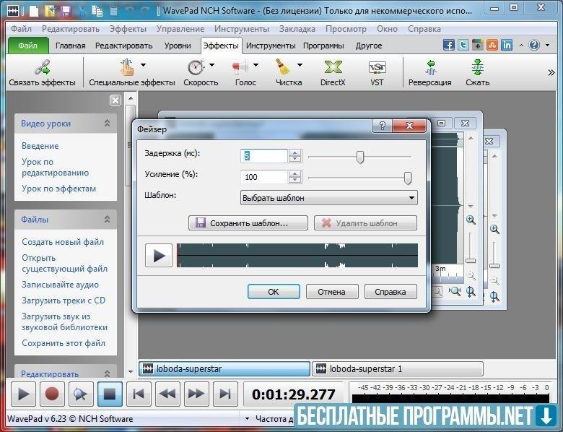Expand the toolbar overflow chevron
The height and width of the screenshot is (432, 563).
551,73
